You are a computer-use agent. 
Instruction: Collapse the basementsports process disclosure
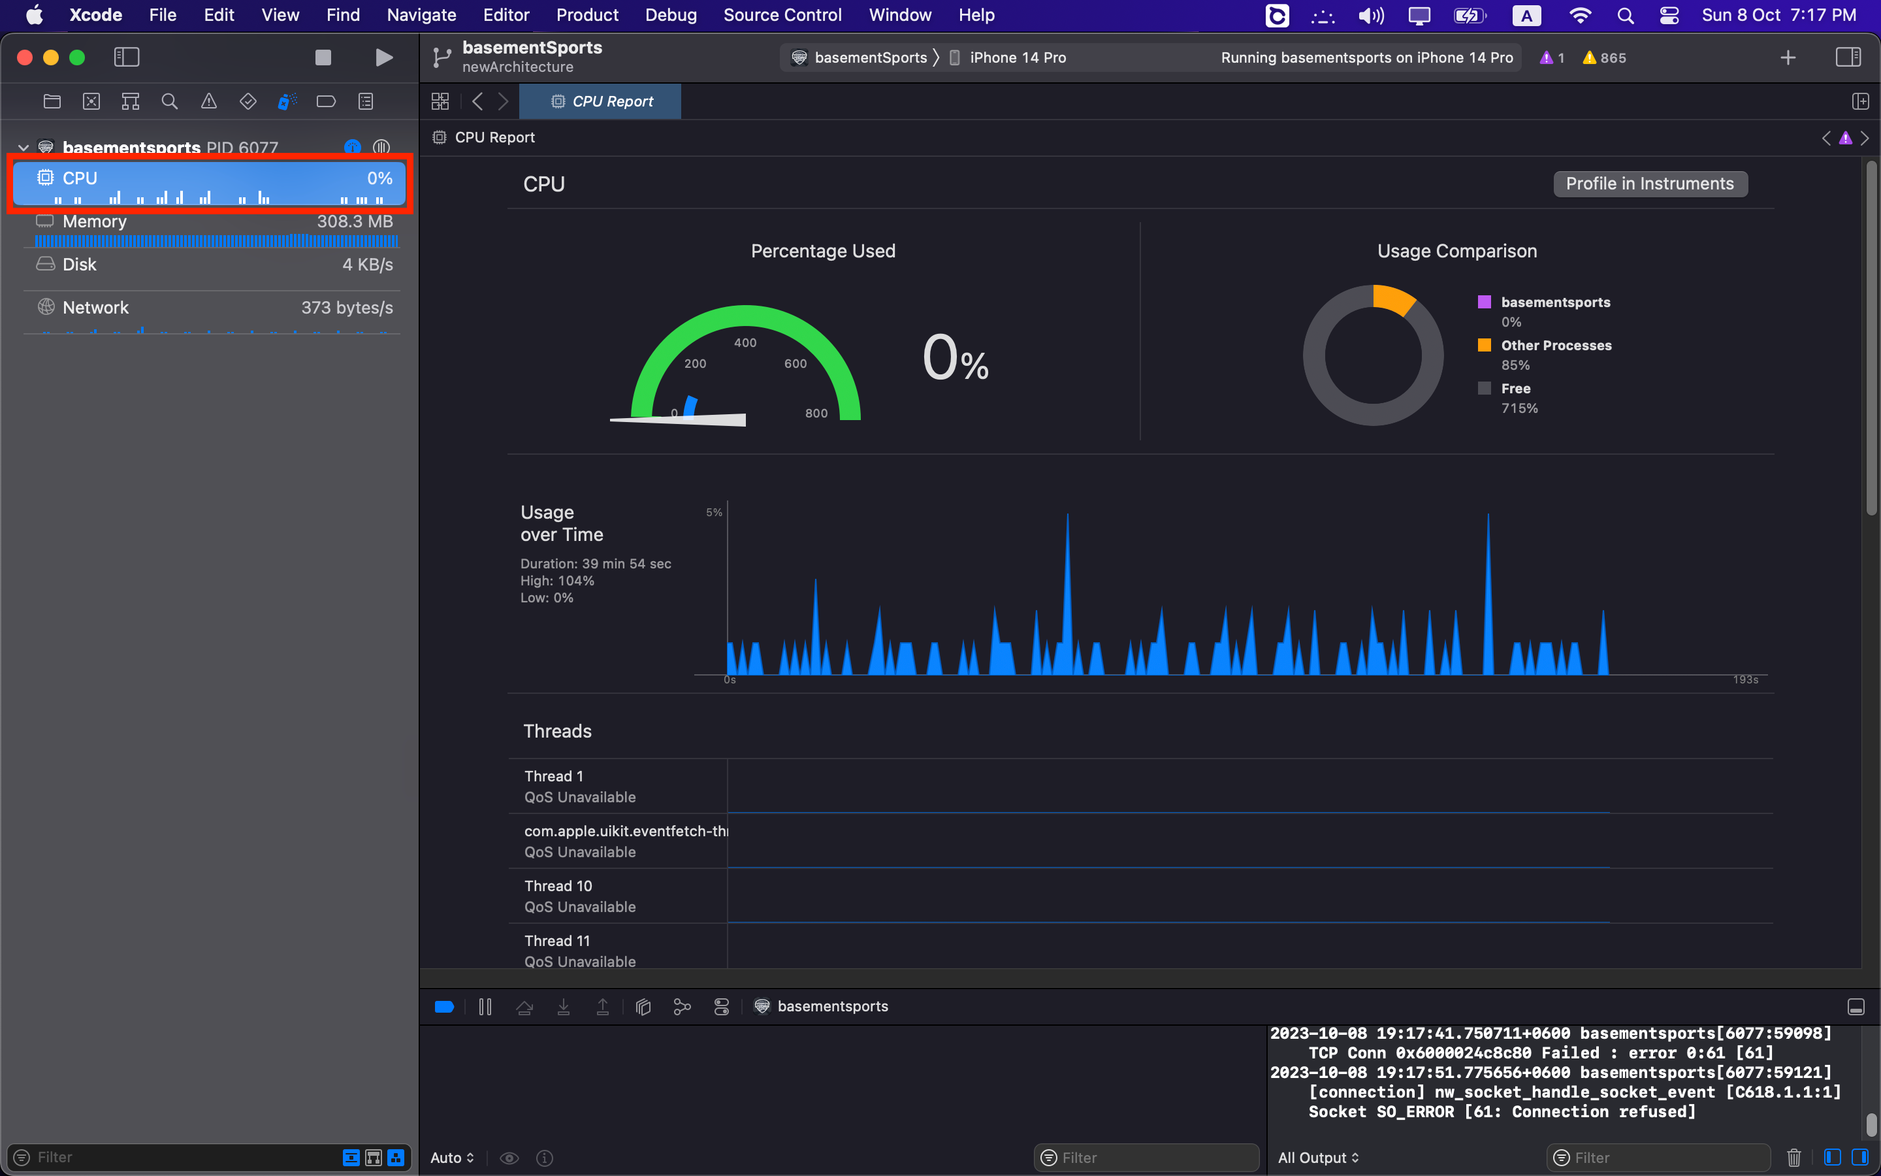[x=24, y=148]
